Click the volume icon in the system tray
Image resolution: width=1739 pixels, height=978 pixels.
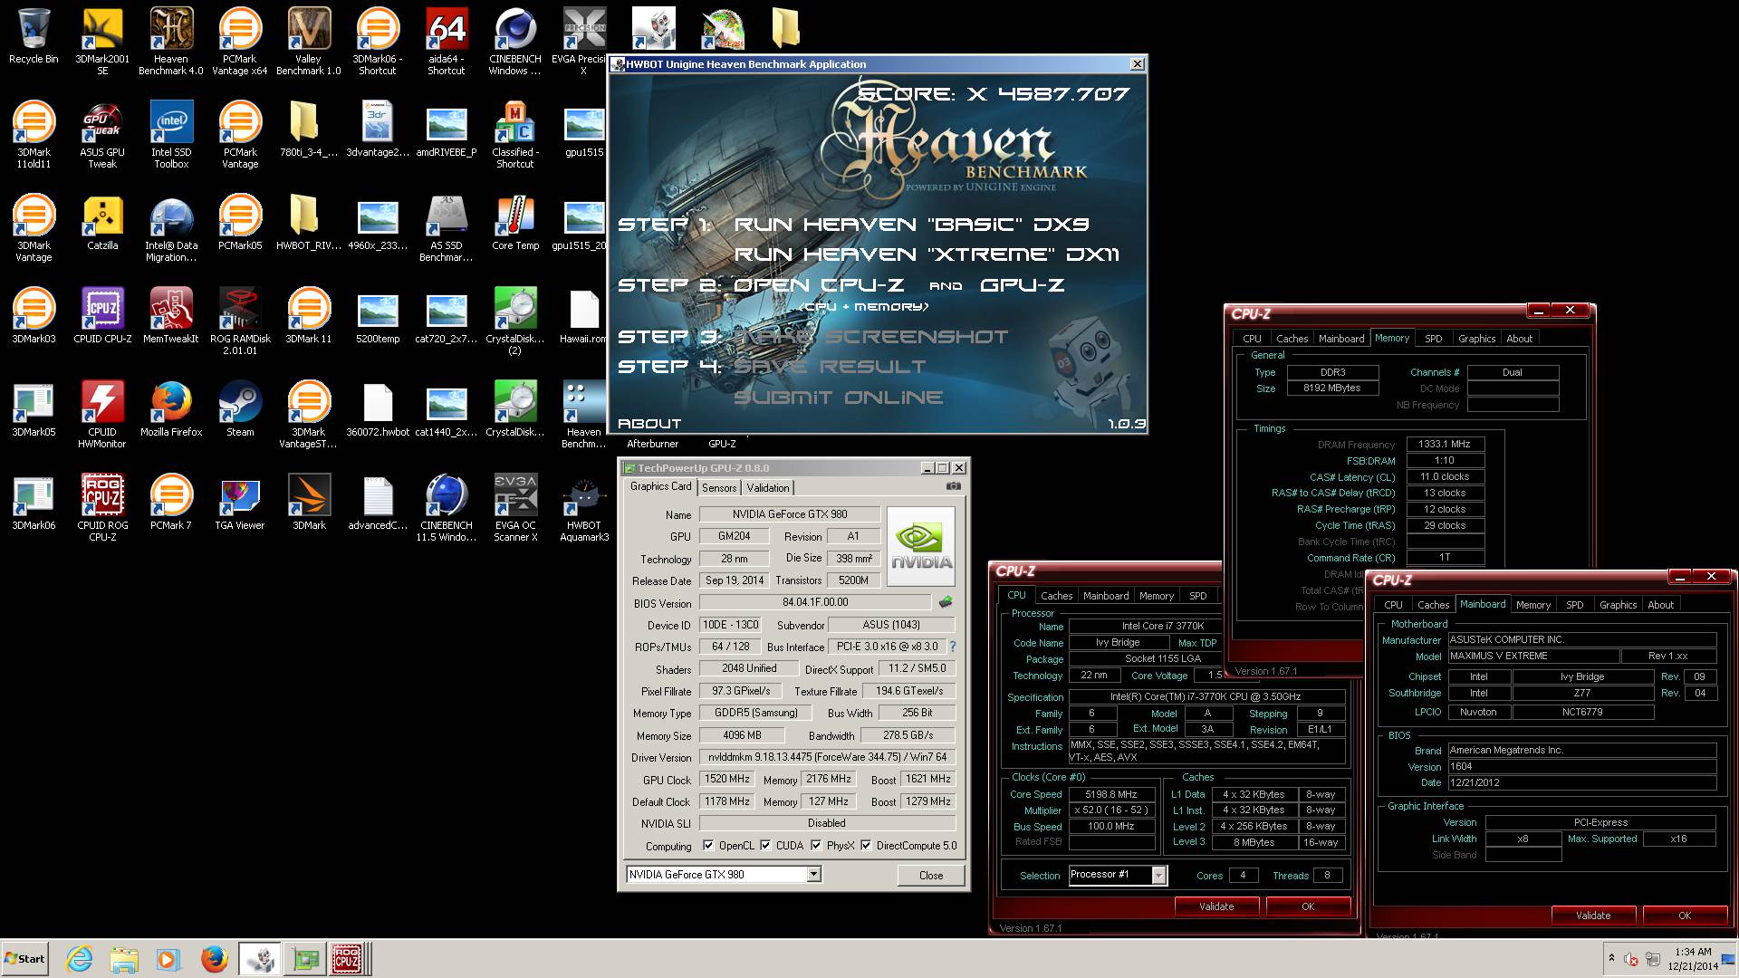coord(1630,959)
